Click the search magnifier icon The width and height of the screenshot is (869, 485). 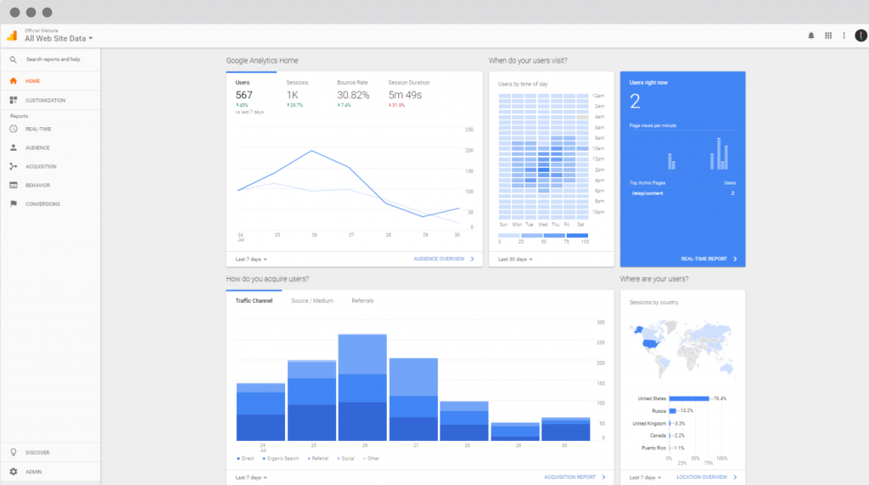(x=14, y=59)
